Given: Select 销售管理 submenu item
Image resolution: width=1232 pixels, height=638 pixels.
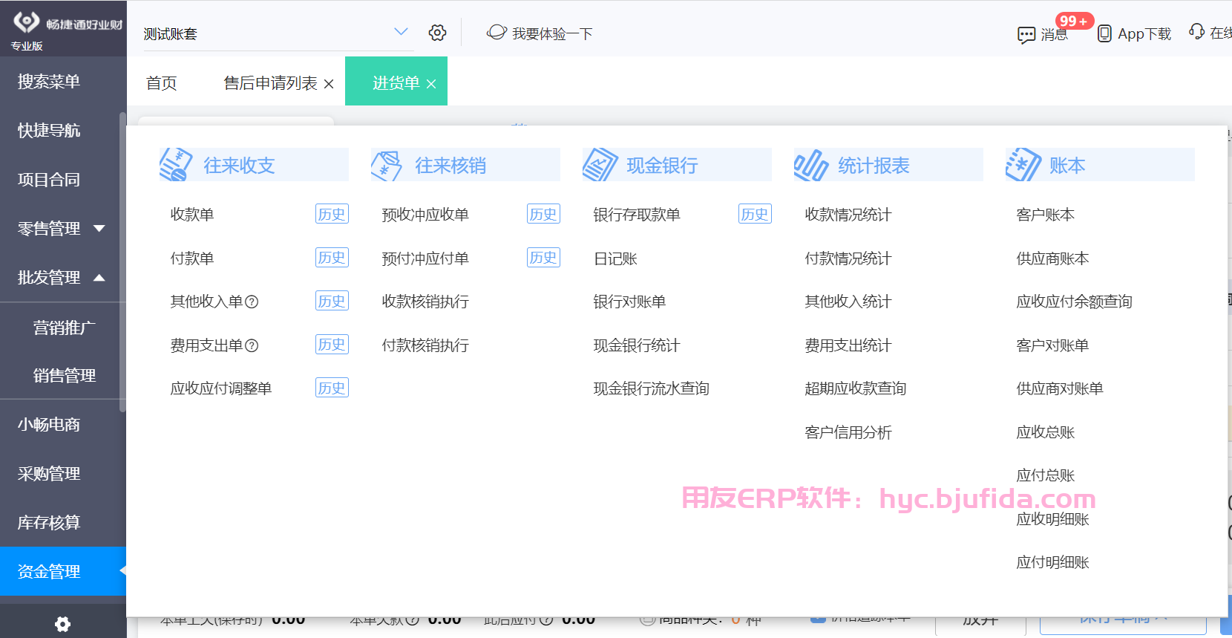Looking at the screenshot, I should point(64,376).
